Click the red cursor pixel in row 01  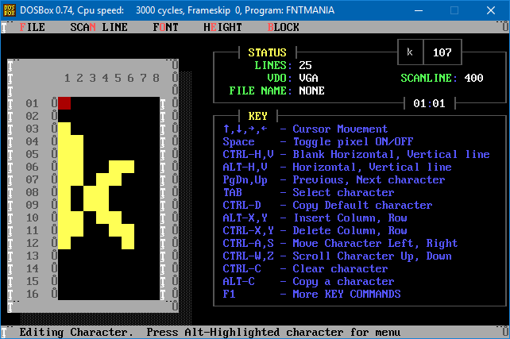(64, 103)
